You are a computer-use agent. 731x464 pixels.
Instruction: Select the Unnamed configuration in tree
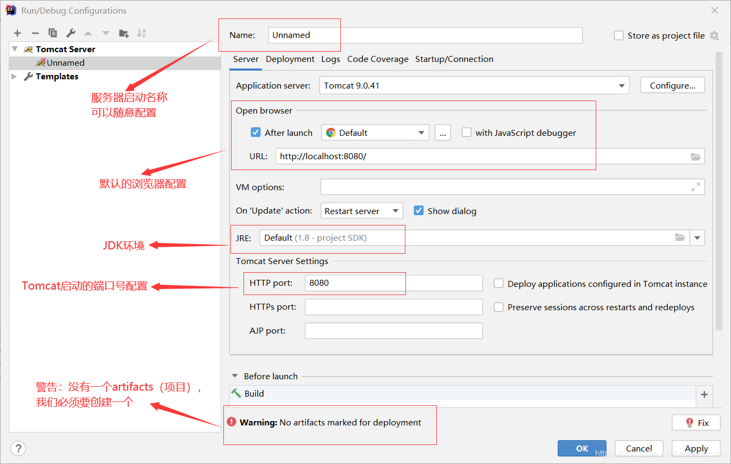115,62
